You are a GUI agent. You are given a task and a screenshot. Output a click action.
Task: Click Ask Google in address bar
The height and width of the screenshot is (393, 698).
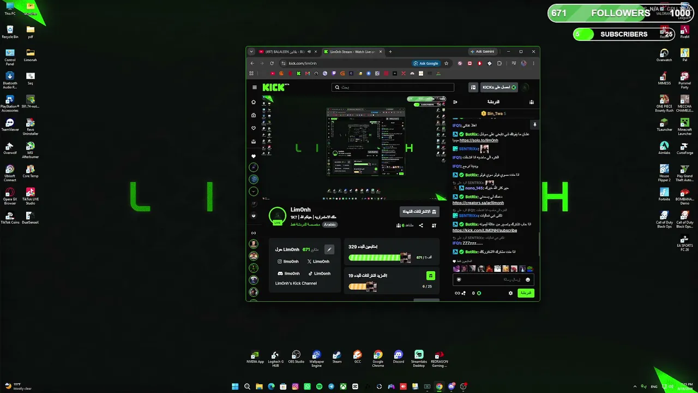coord(426,63)
